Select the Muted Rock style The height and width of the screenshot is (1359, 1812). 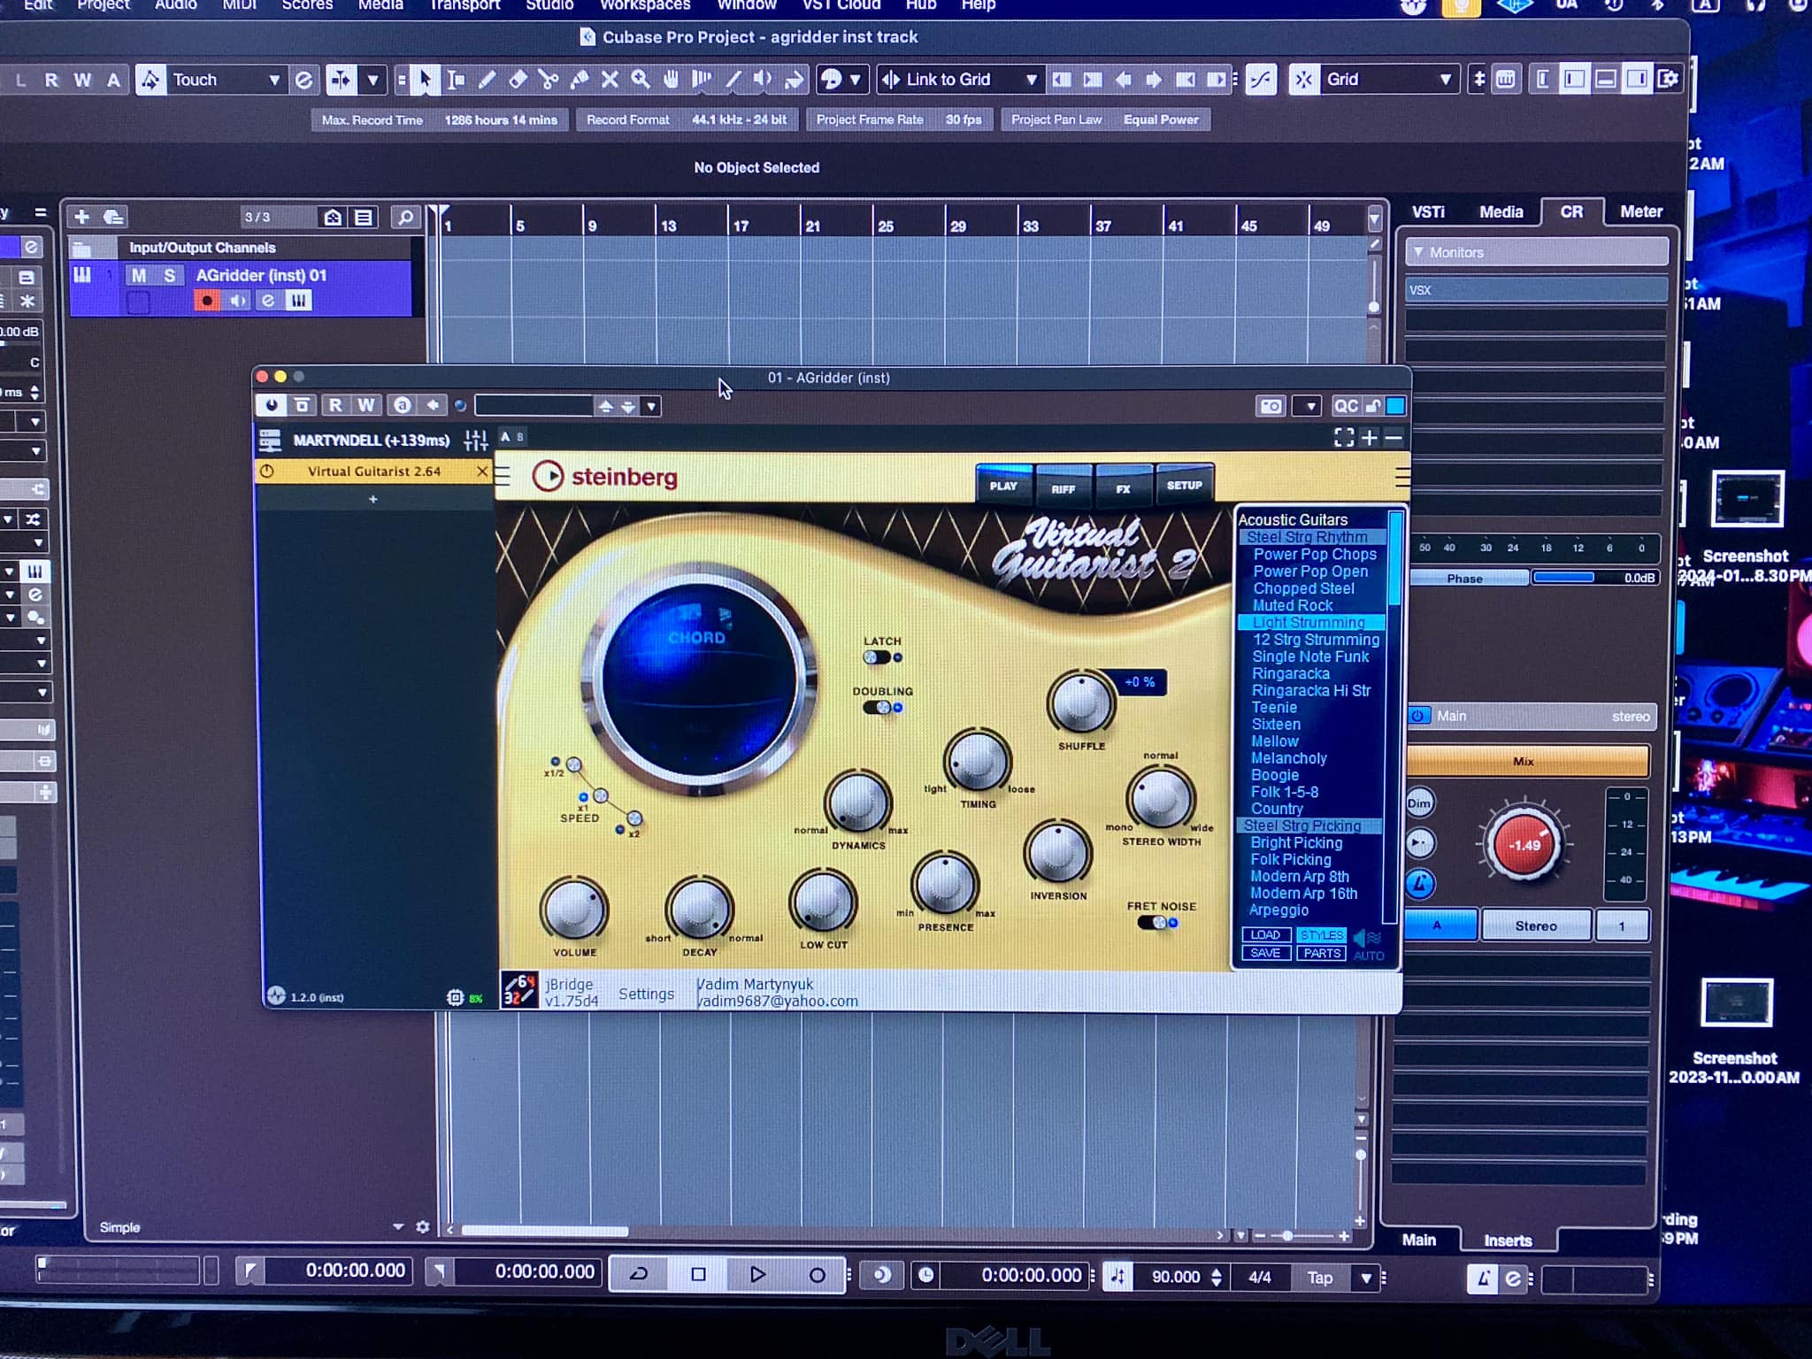click(x=1293, y=605)
